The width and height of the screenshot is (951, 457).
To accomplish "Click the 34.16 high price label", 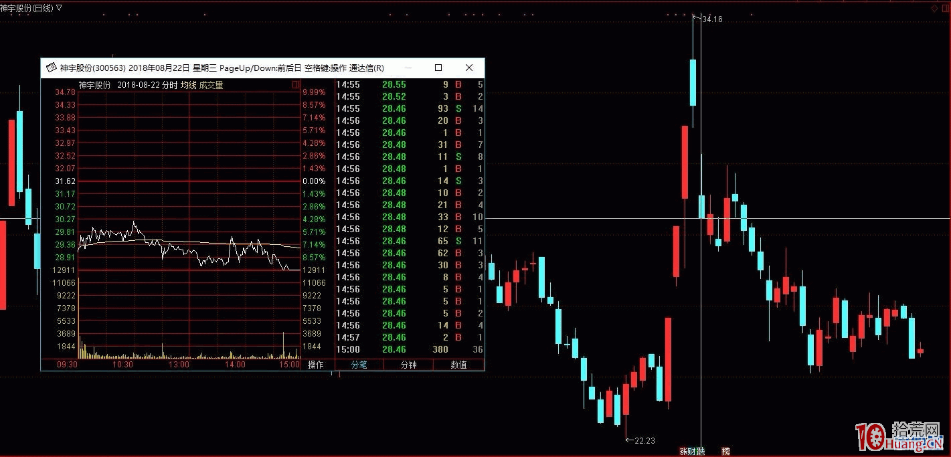I will pos(713,19).
